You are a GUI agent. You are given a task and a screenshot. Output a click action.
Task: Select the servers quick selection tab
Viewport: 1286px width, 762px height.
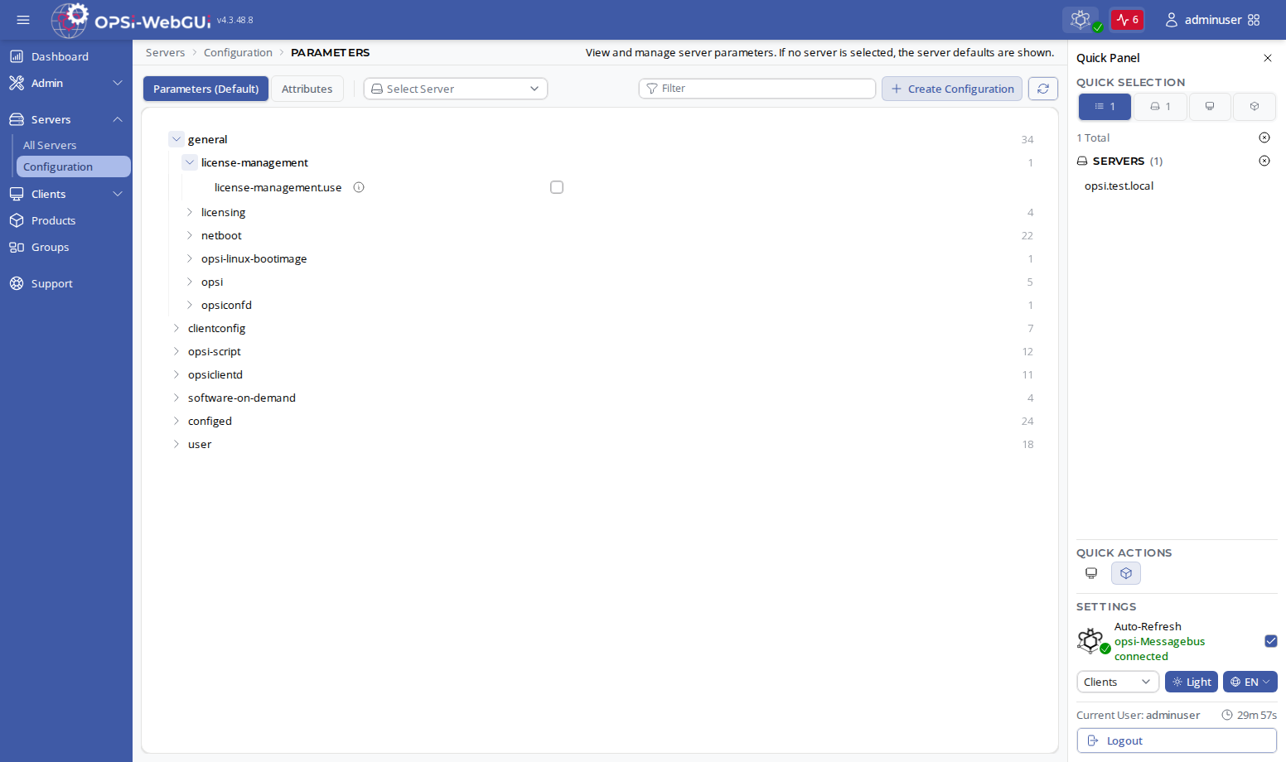1160,107
